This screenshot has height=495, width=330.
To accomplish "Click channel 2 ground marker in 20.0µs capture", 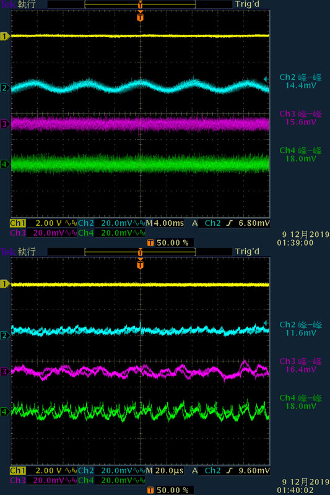I will click(4, 335).
